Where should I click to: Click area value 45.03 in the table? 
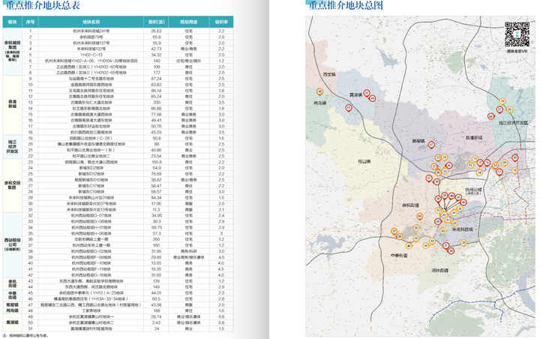pyautogui.click(x=156, y=132)
